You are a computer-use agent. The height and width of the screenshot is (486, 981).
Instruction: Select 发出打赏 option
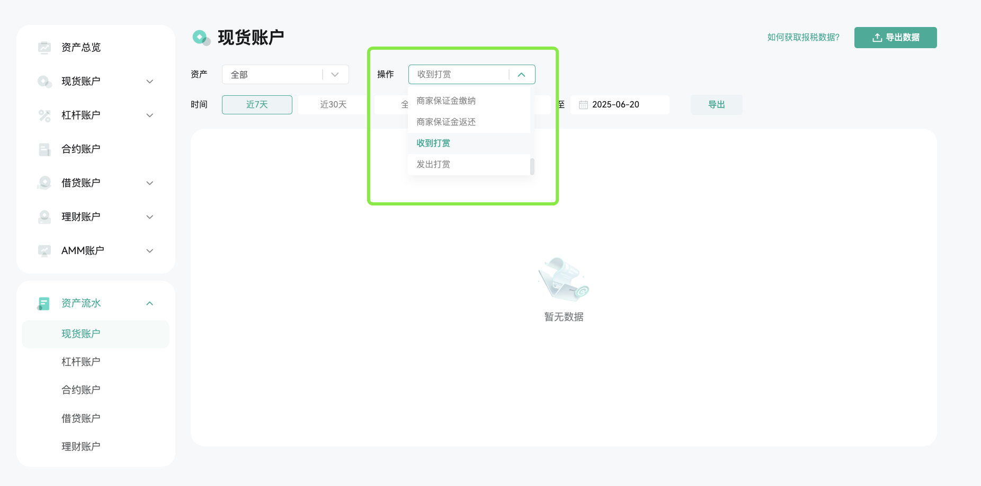click(469, 165)
